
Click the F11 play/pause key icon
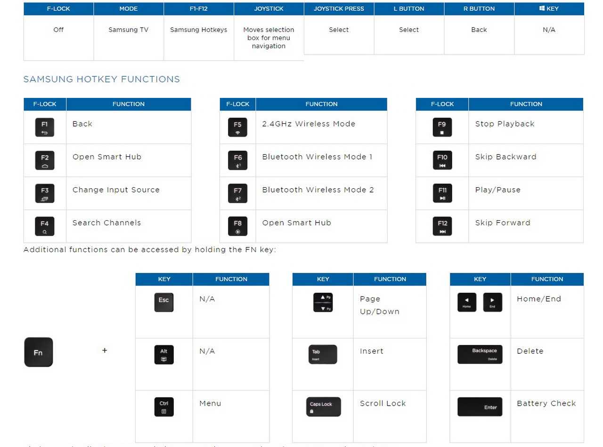(442, 193)
